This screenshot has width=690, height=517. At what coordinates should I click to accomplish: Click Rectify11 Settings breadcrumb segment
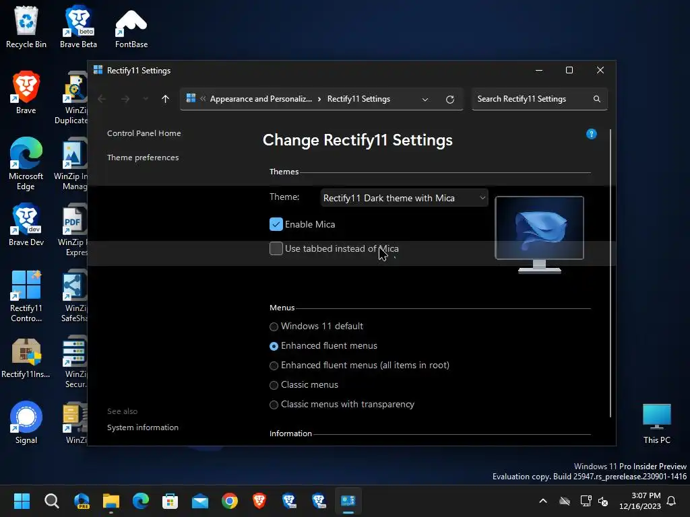(358, 99)
